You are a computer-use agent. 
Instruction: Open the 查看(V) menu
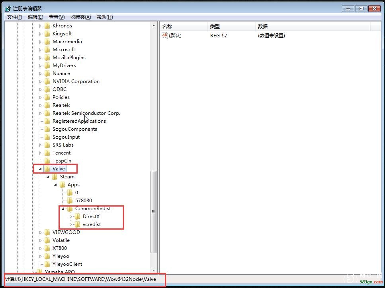(57, 17)
